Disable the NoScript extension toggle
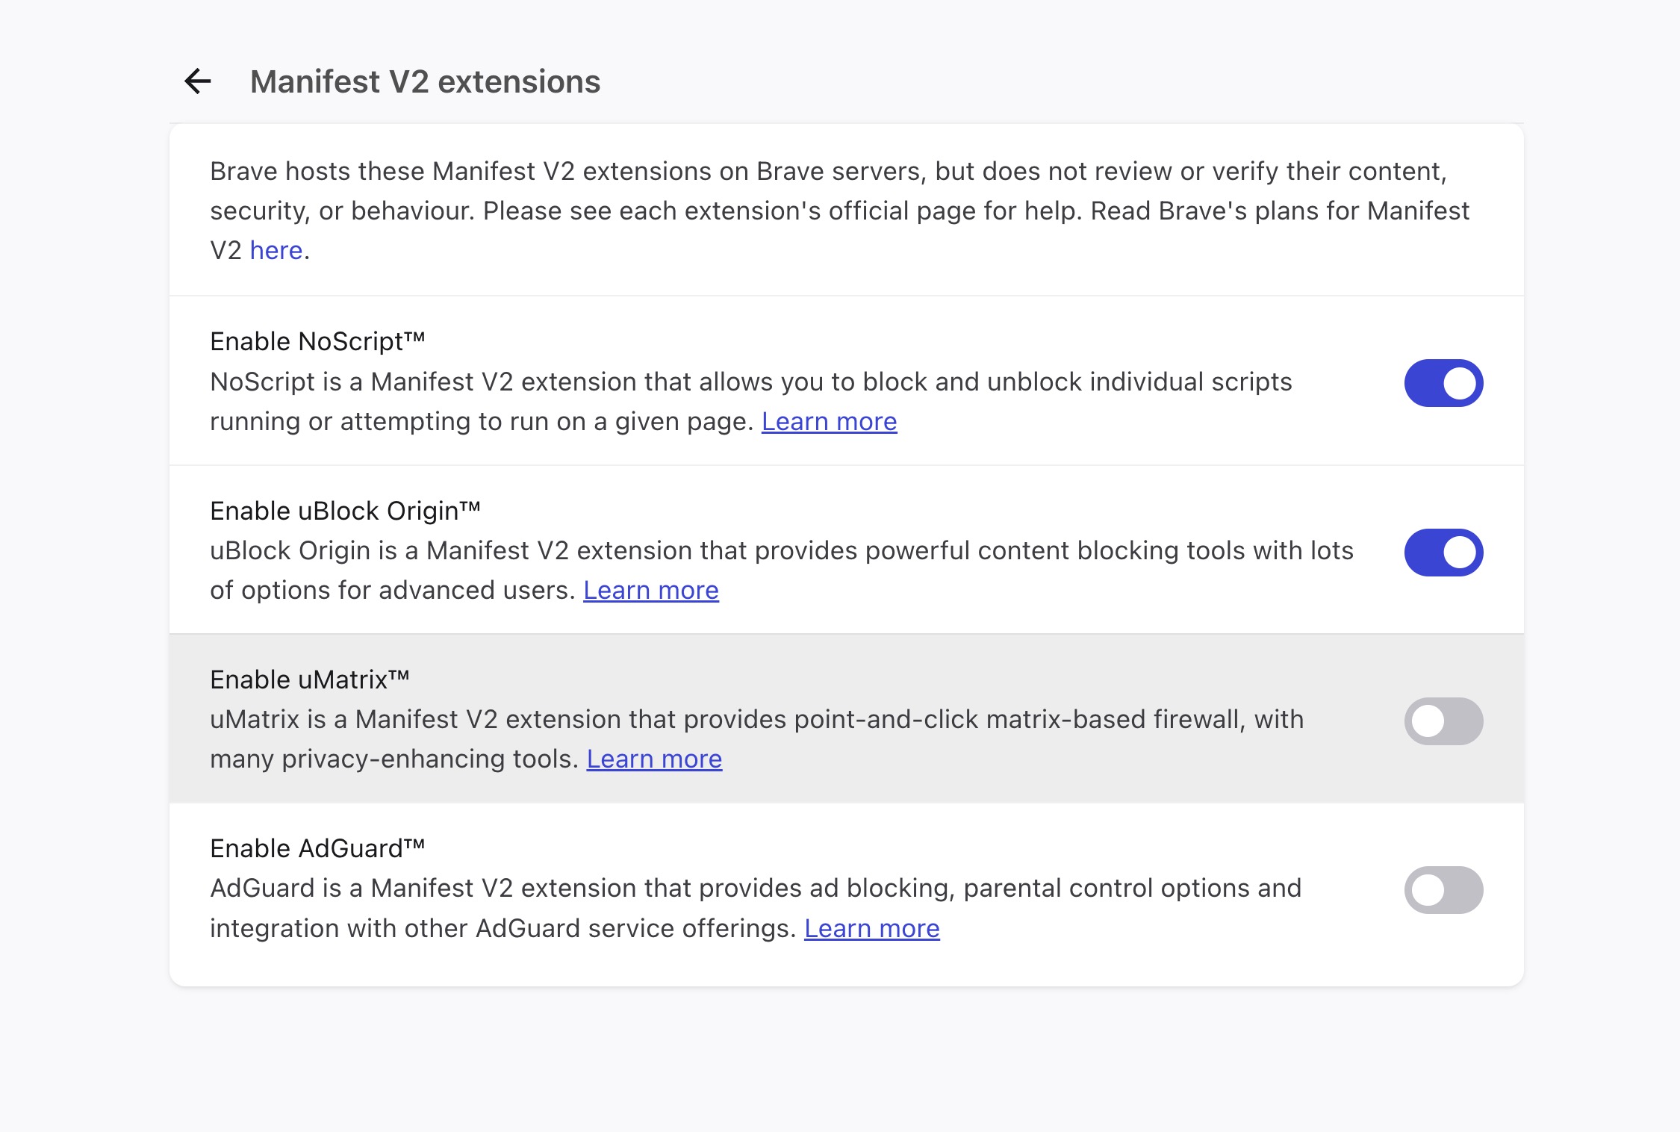This screenshot has width=1680, height=1132. coord(1443,383)
